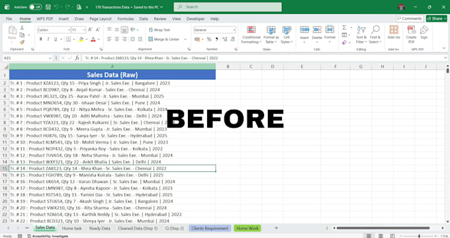Toggle the AutoSave switch
This screenshot has height=238, width=450.
tap(36, 7)
